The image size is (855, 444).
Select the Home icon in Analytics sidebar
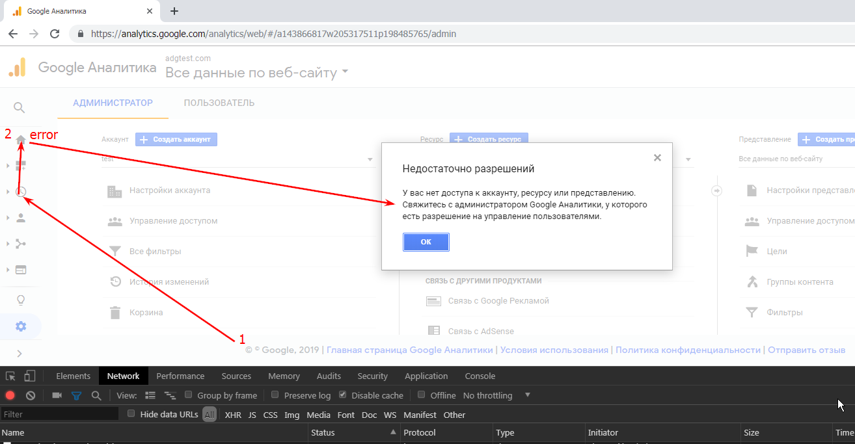[20, 139]
